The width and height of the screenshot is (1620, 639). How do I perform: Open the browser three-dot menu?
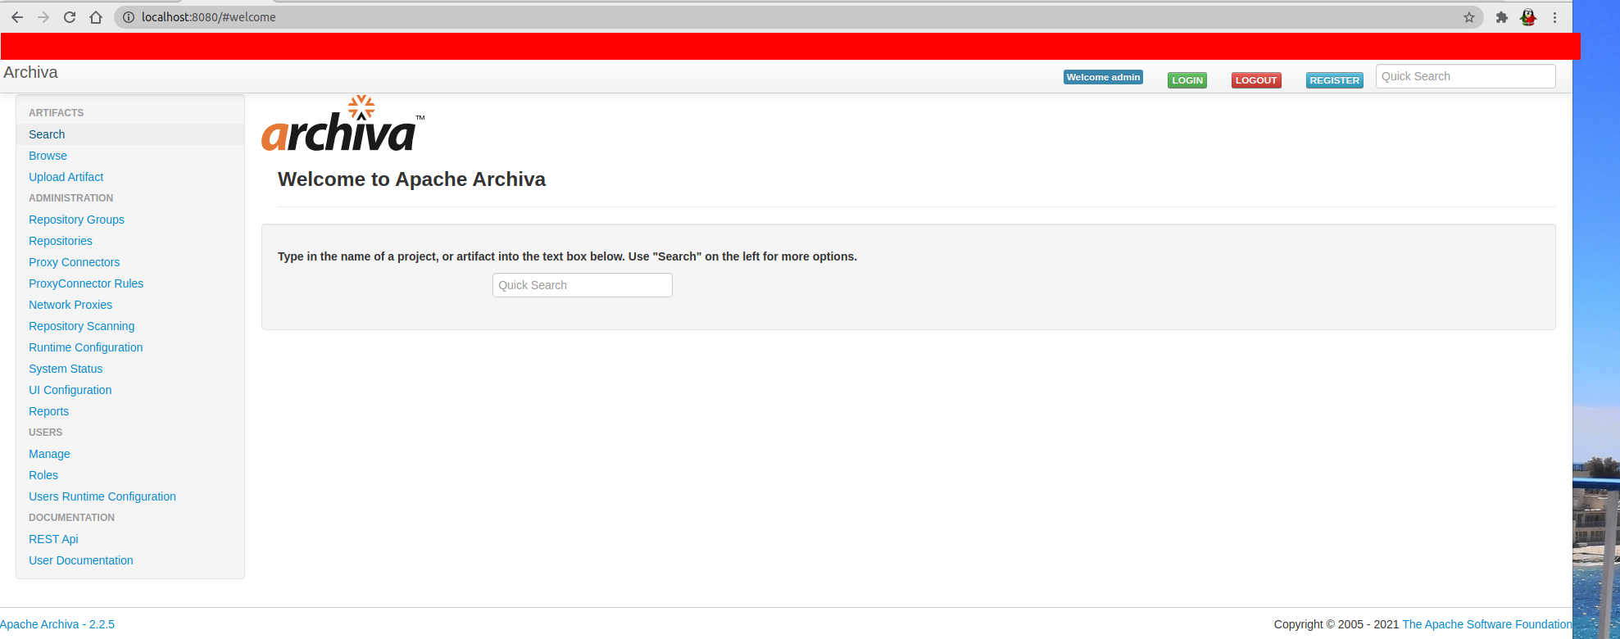tap(1554, 17)
